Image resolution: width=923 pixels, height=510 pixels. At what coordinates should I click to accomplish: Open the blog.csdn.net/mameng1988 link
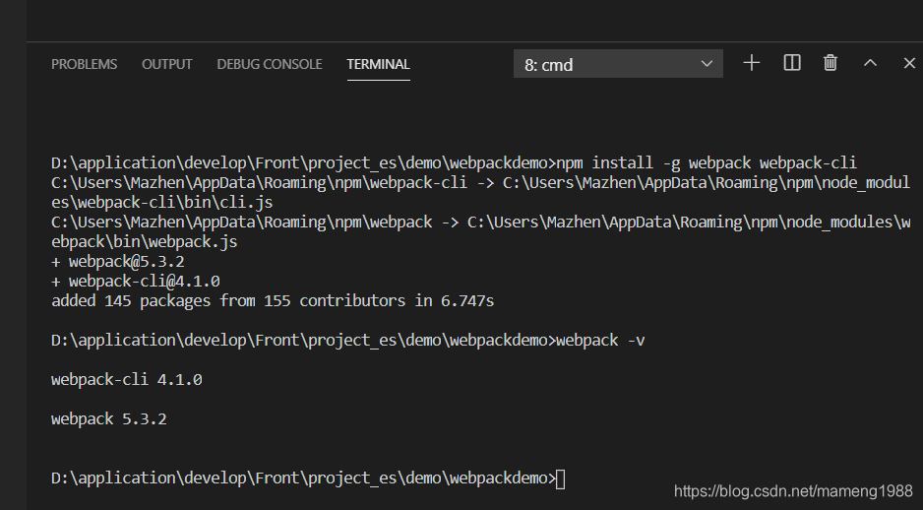tap(793, 491)
